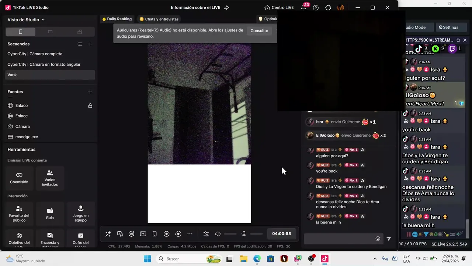Open the audio mixer sliders icon
The width and height of the screenshot is (472, 266).
(206, 234)
